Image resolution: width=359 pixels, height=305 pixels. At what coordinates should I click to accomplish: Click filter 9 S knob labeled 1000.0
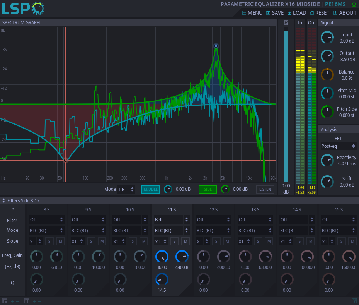coord(99,257)
